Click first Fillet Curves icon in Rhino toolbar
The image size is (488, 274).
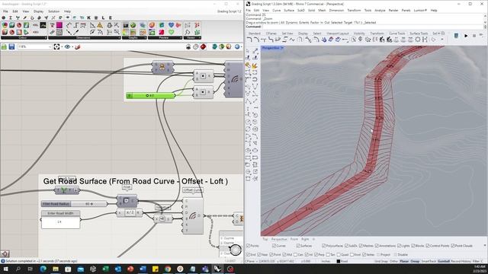[x=249, y=40]
